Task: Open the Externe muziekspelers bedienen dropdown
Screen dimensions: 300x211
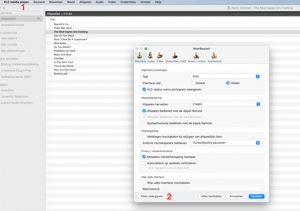Action: pyautogui.click(x=225, y=143)
